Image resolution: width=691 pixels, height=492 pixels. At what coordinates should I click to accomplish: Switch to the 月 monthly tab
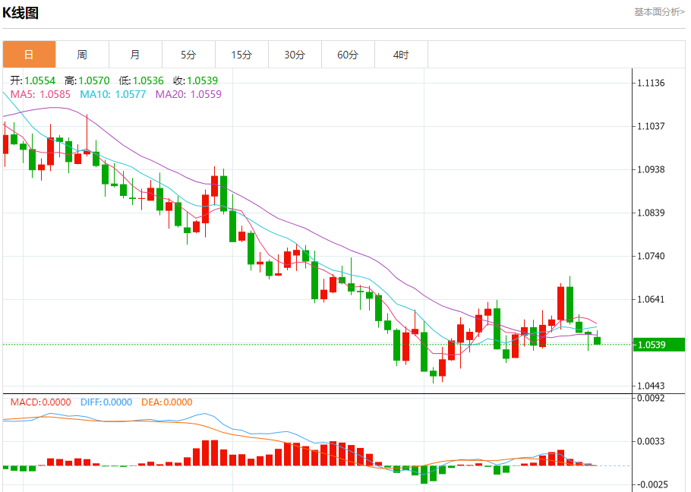click(x=135, y=55)
